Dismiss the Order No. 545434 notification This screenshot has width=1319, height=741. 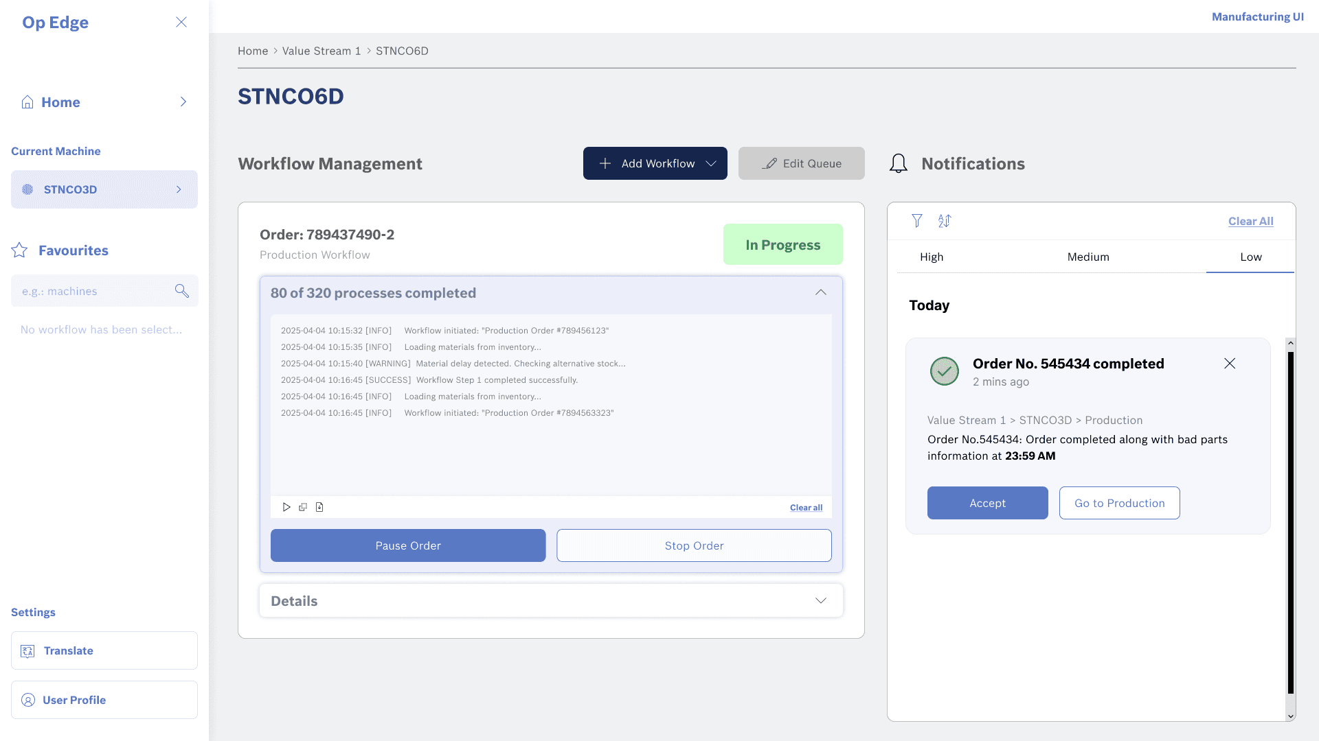tap(1230, 364)
